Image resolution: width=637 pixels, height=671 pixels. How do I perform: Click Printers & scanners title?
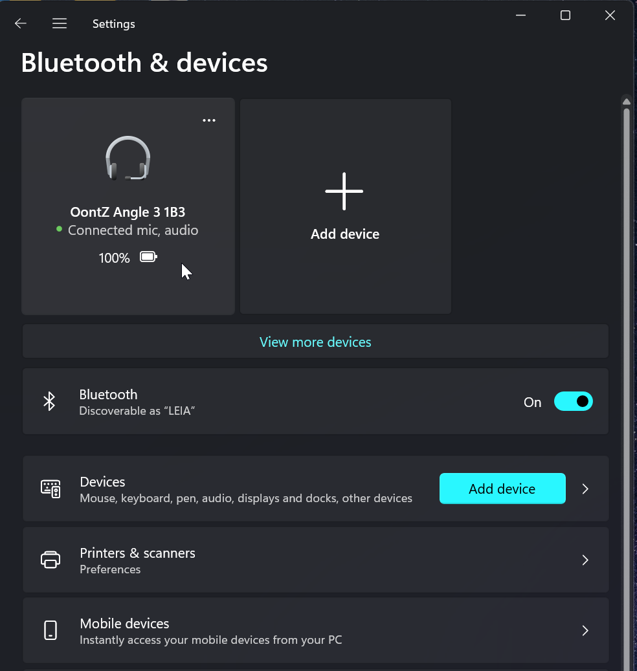137,553
